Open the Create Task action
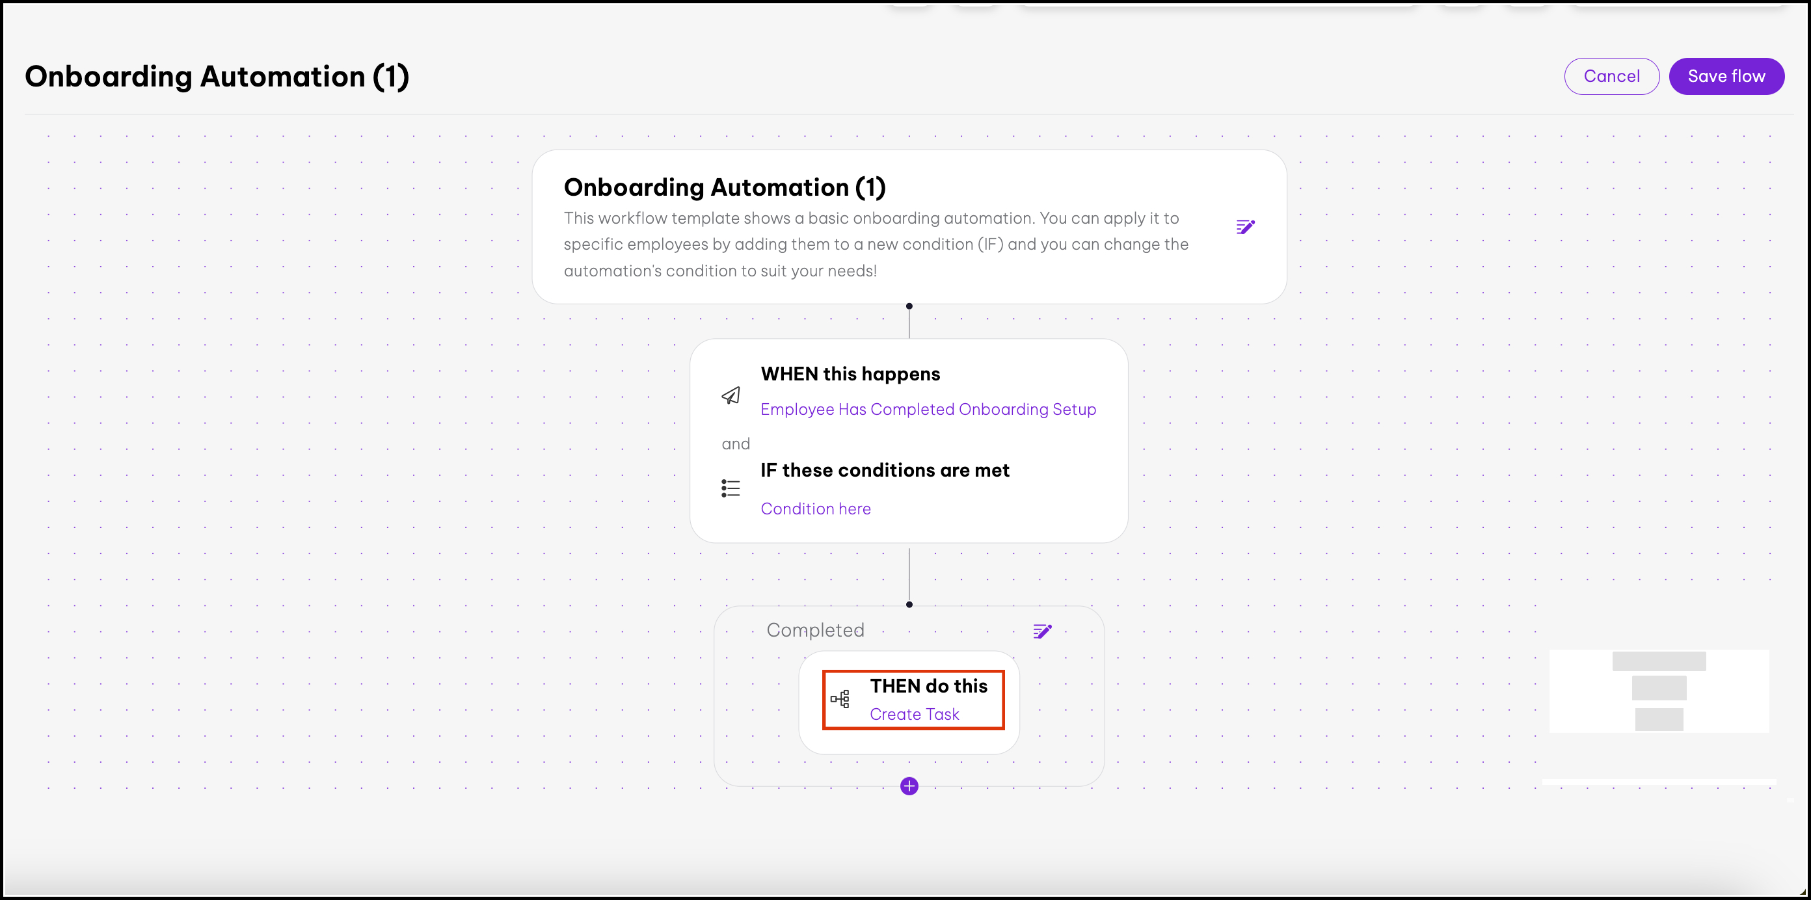 [914, 715]
